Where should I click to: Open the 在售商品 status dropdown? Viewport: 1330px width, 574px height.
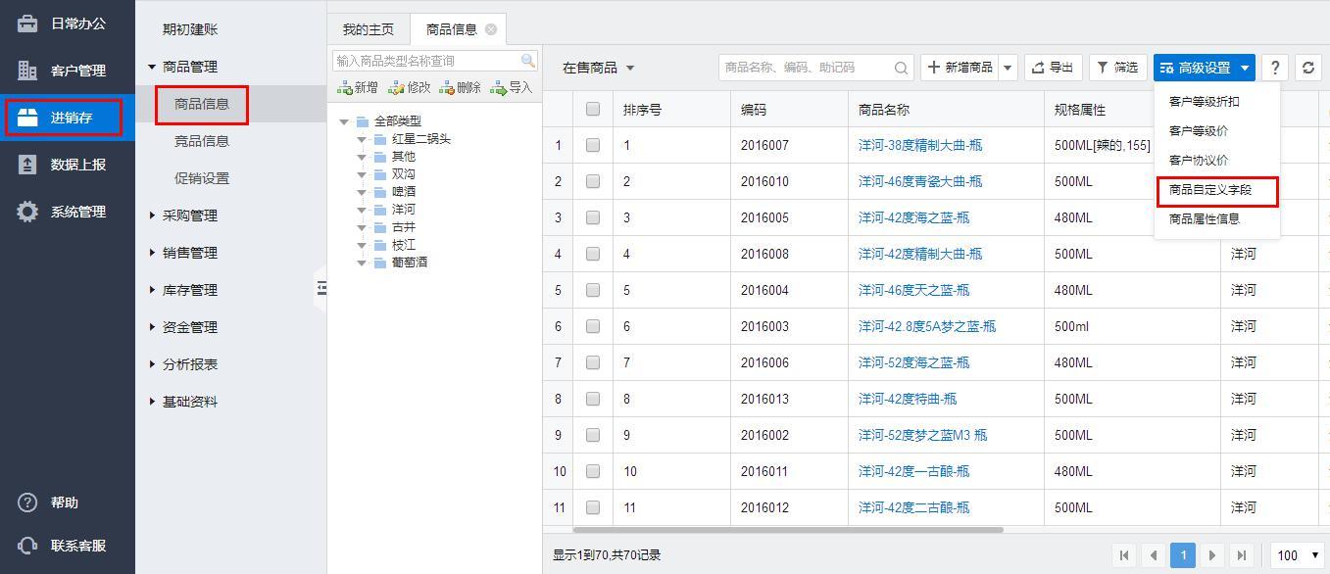(x=598, y=68)
